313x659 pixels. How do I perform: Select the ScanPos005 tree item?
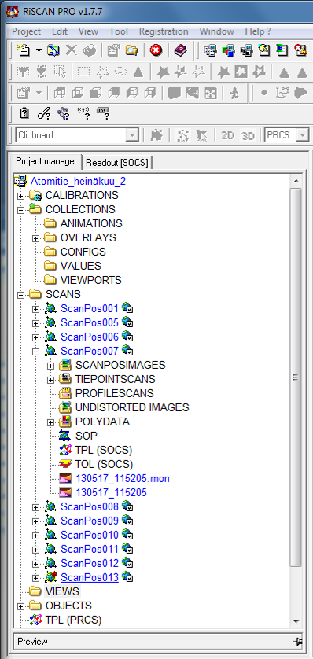(x=90, y=322)
